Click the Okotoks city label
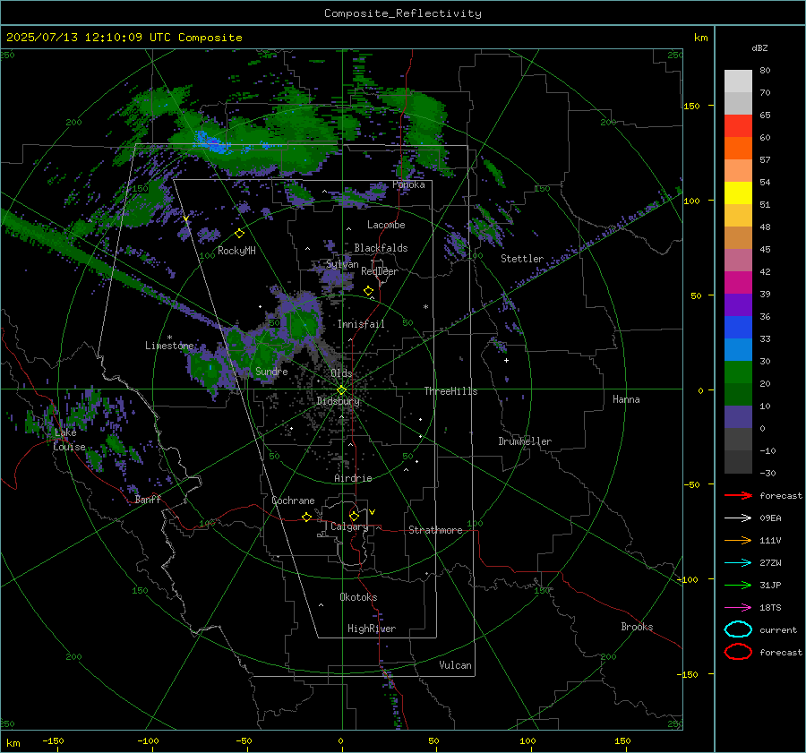The image size is (806, 753). [x=358, y=597]
